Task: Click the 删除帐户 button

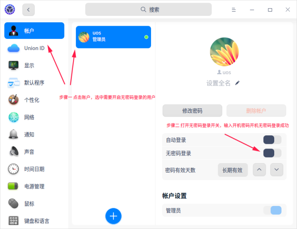Action: (256, 111)
